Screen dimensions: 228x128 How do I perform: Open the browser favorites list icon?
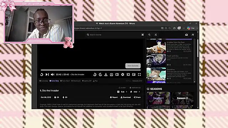pos(174,28)
